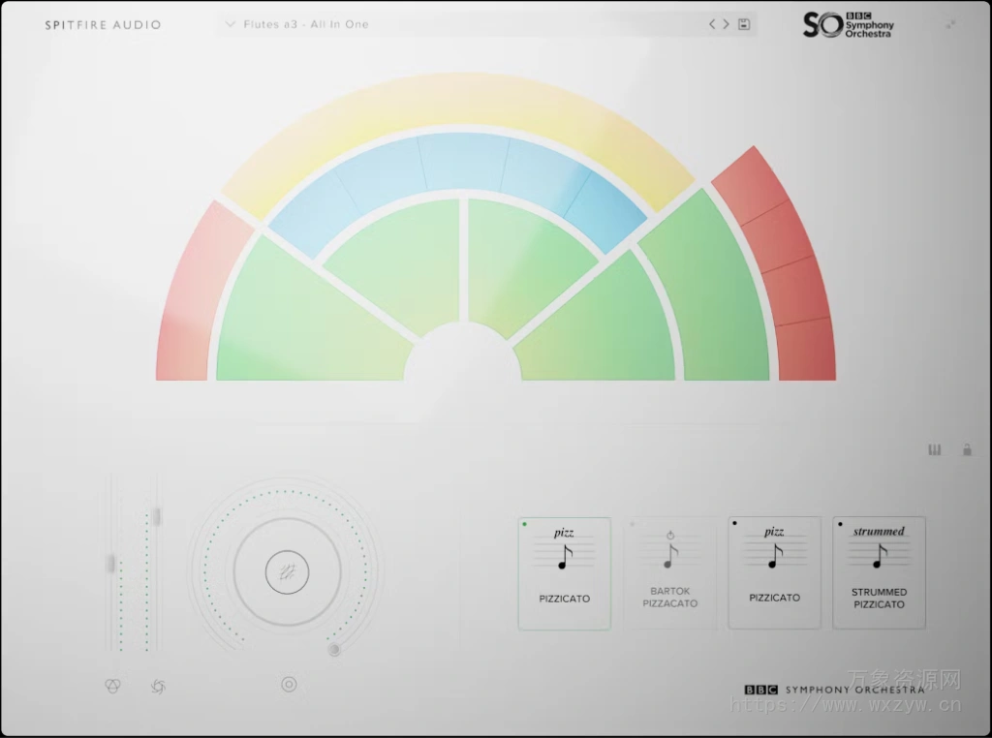Select the Flutes a3 - All In One title
The width and height of the screenshot is (992, 738).
click(x=305, y=23)
